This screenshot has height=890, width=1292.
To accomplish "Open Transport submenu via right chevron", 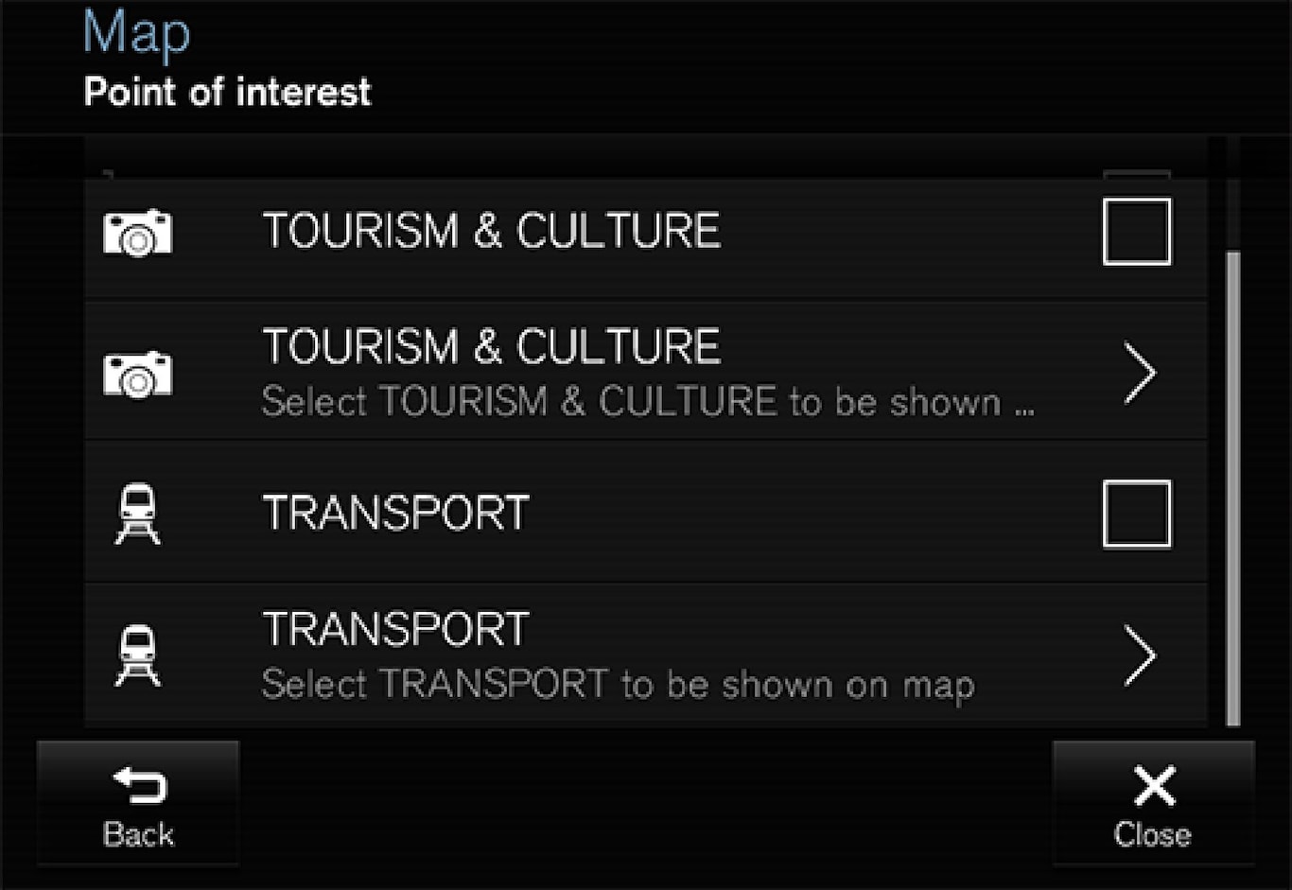I will (x=1140, y=655).
